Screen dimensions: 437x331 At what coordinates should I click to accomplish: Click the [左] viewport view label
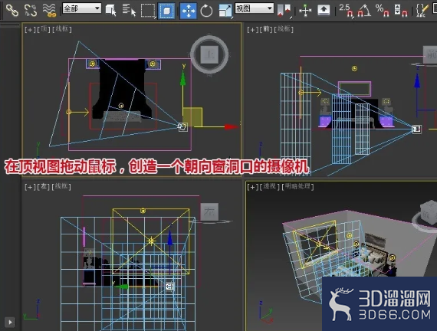(44, 186)
